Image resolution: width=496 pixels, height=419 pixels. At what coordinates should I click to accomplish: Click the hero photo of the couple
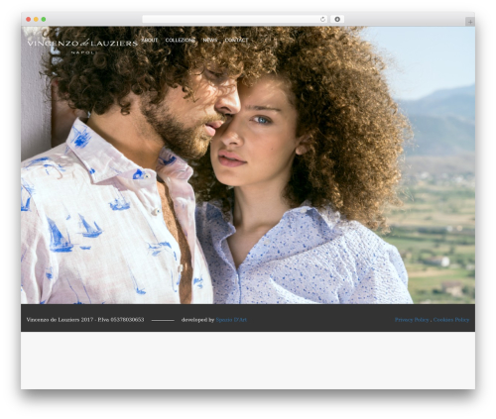248,165
